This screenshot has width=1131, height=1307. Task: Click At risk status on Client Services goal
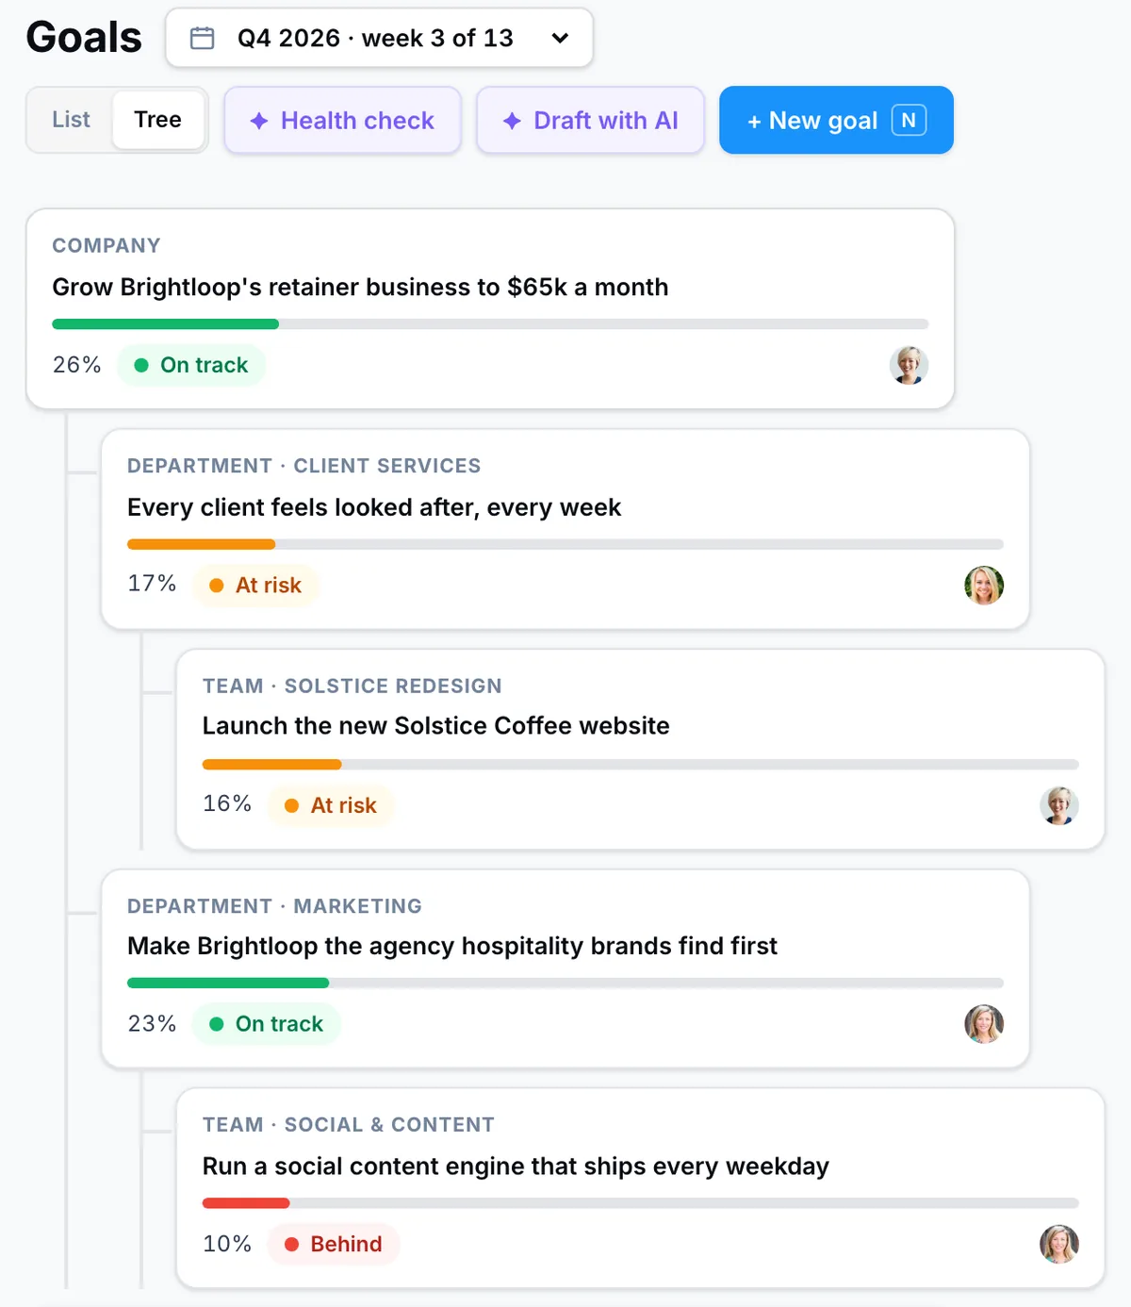[x=255, y=586]
